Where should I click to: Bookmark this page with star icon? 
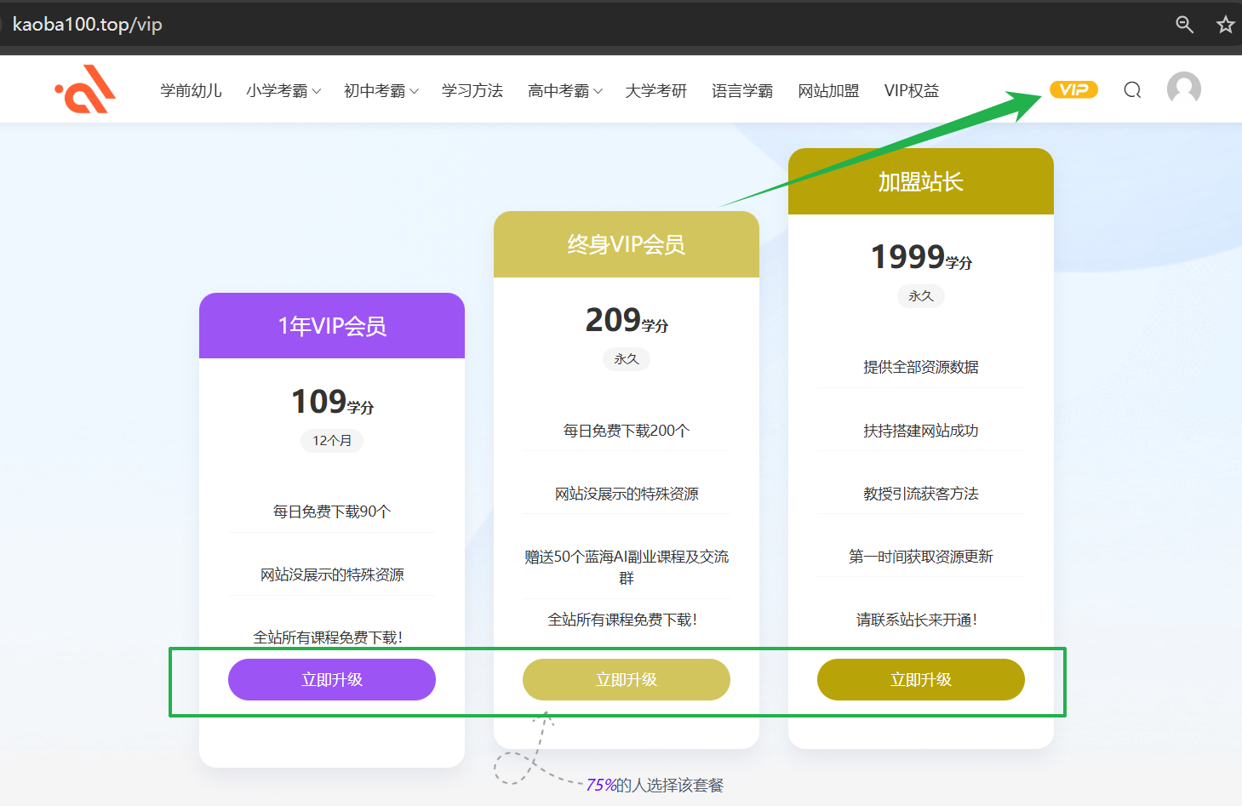coord(1225,24)
